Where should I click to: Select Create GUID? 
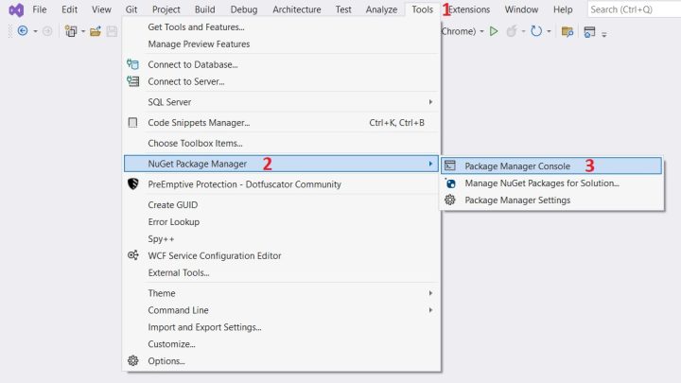pos(282,204)
